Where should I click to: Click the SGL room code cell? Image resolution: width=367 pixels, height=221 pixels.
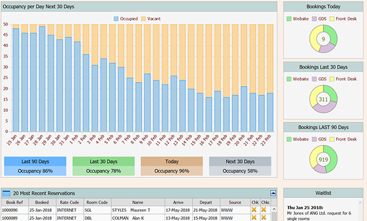(x=97, y=210)
